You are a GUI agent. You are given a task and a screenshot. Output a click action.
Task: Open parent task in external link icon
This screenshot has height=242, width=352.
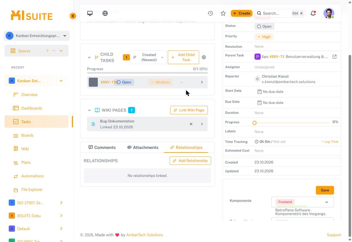(335, 57)
